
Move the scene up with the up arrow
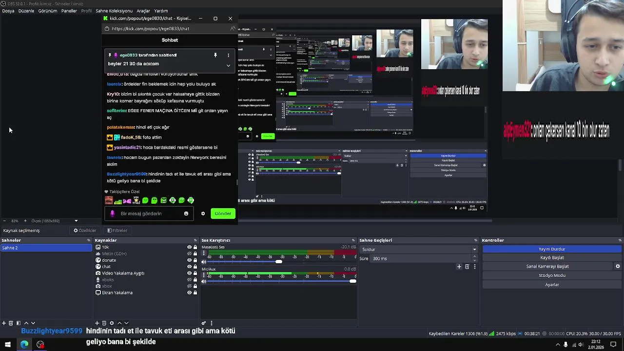coord(26,323)
